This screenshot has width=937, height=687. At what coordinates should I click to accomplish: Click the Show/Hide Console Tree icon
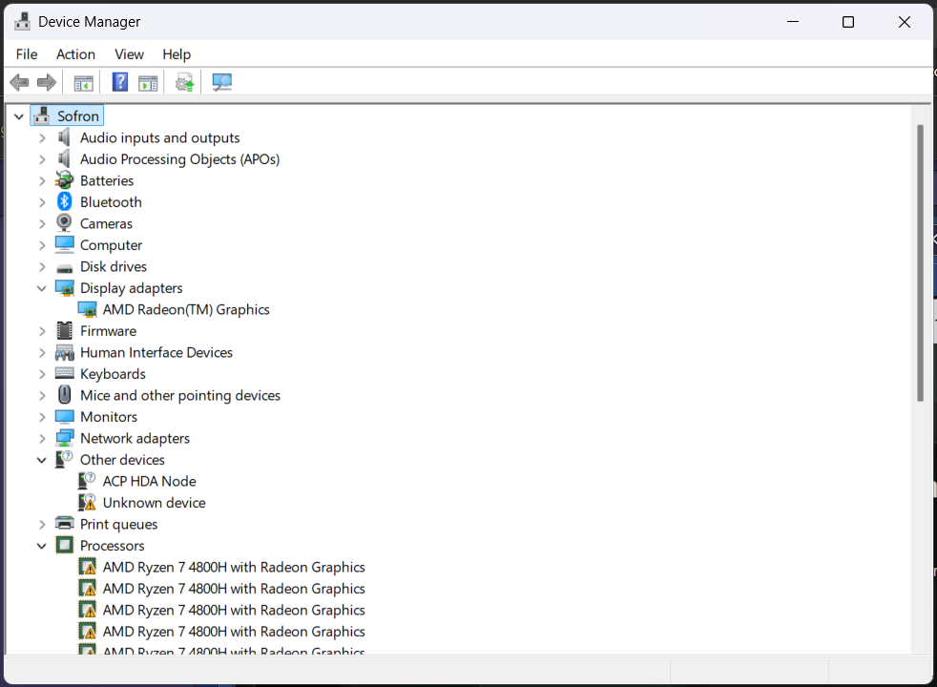83,83
